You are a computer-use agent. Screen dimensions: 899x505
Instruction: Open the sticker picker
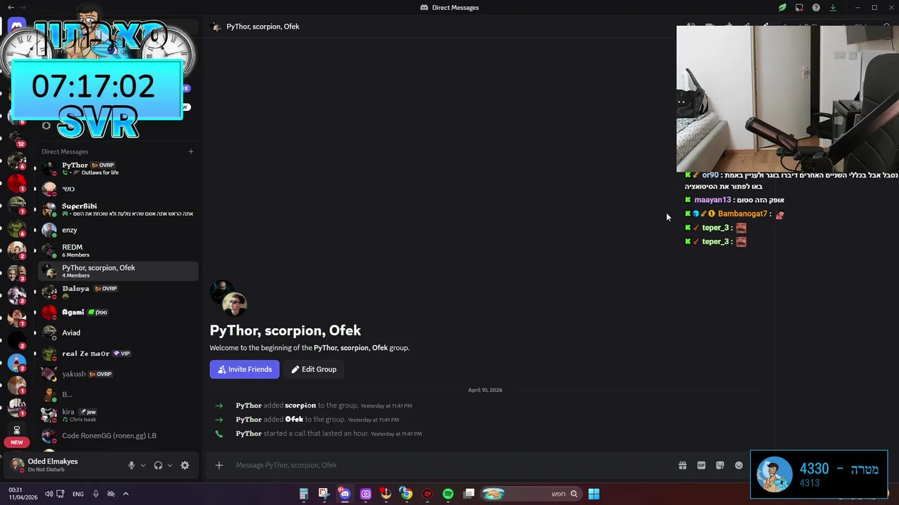tap(720, 465)
